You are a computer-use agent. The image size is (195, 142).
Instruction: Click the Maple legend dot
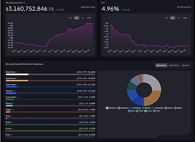pos(175,108)
